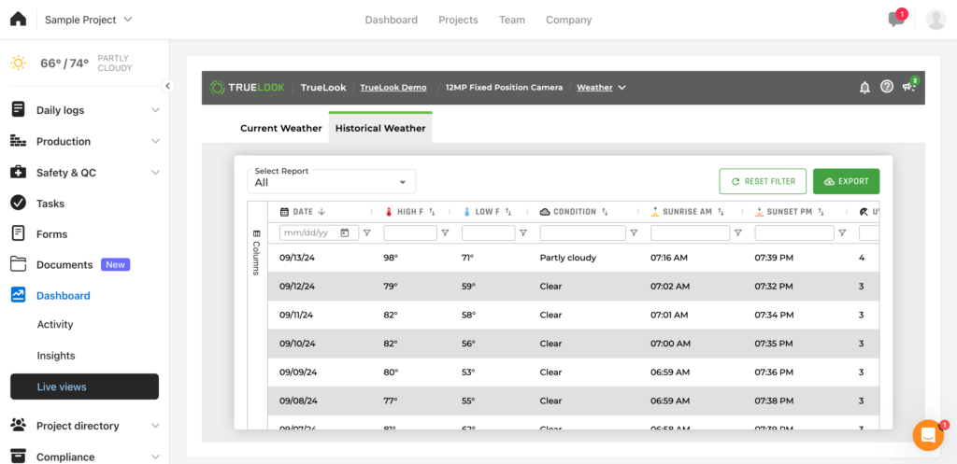Open the chat messages icon

pos(896,20)
